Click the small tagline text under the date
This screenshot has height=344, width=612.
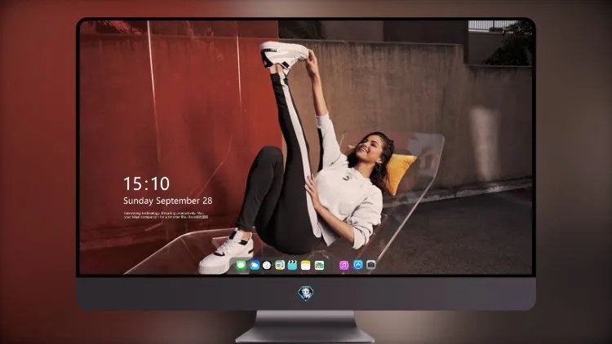[x=166, y=215]
